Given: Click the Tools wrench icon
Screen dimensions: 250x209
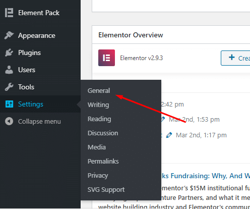Looking at the screenshot, I should click(x=9, y=87).
